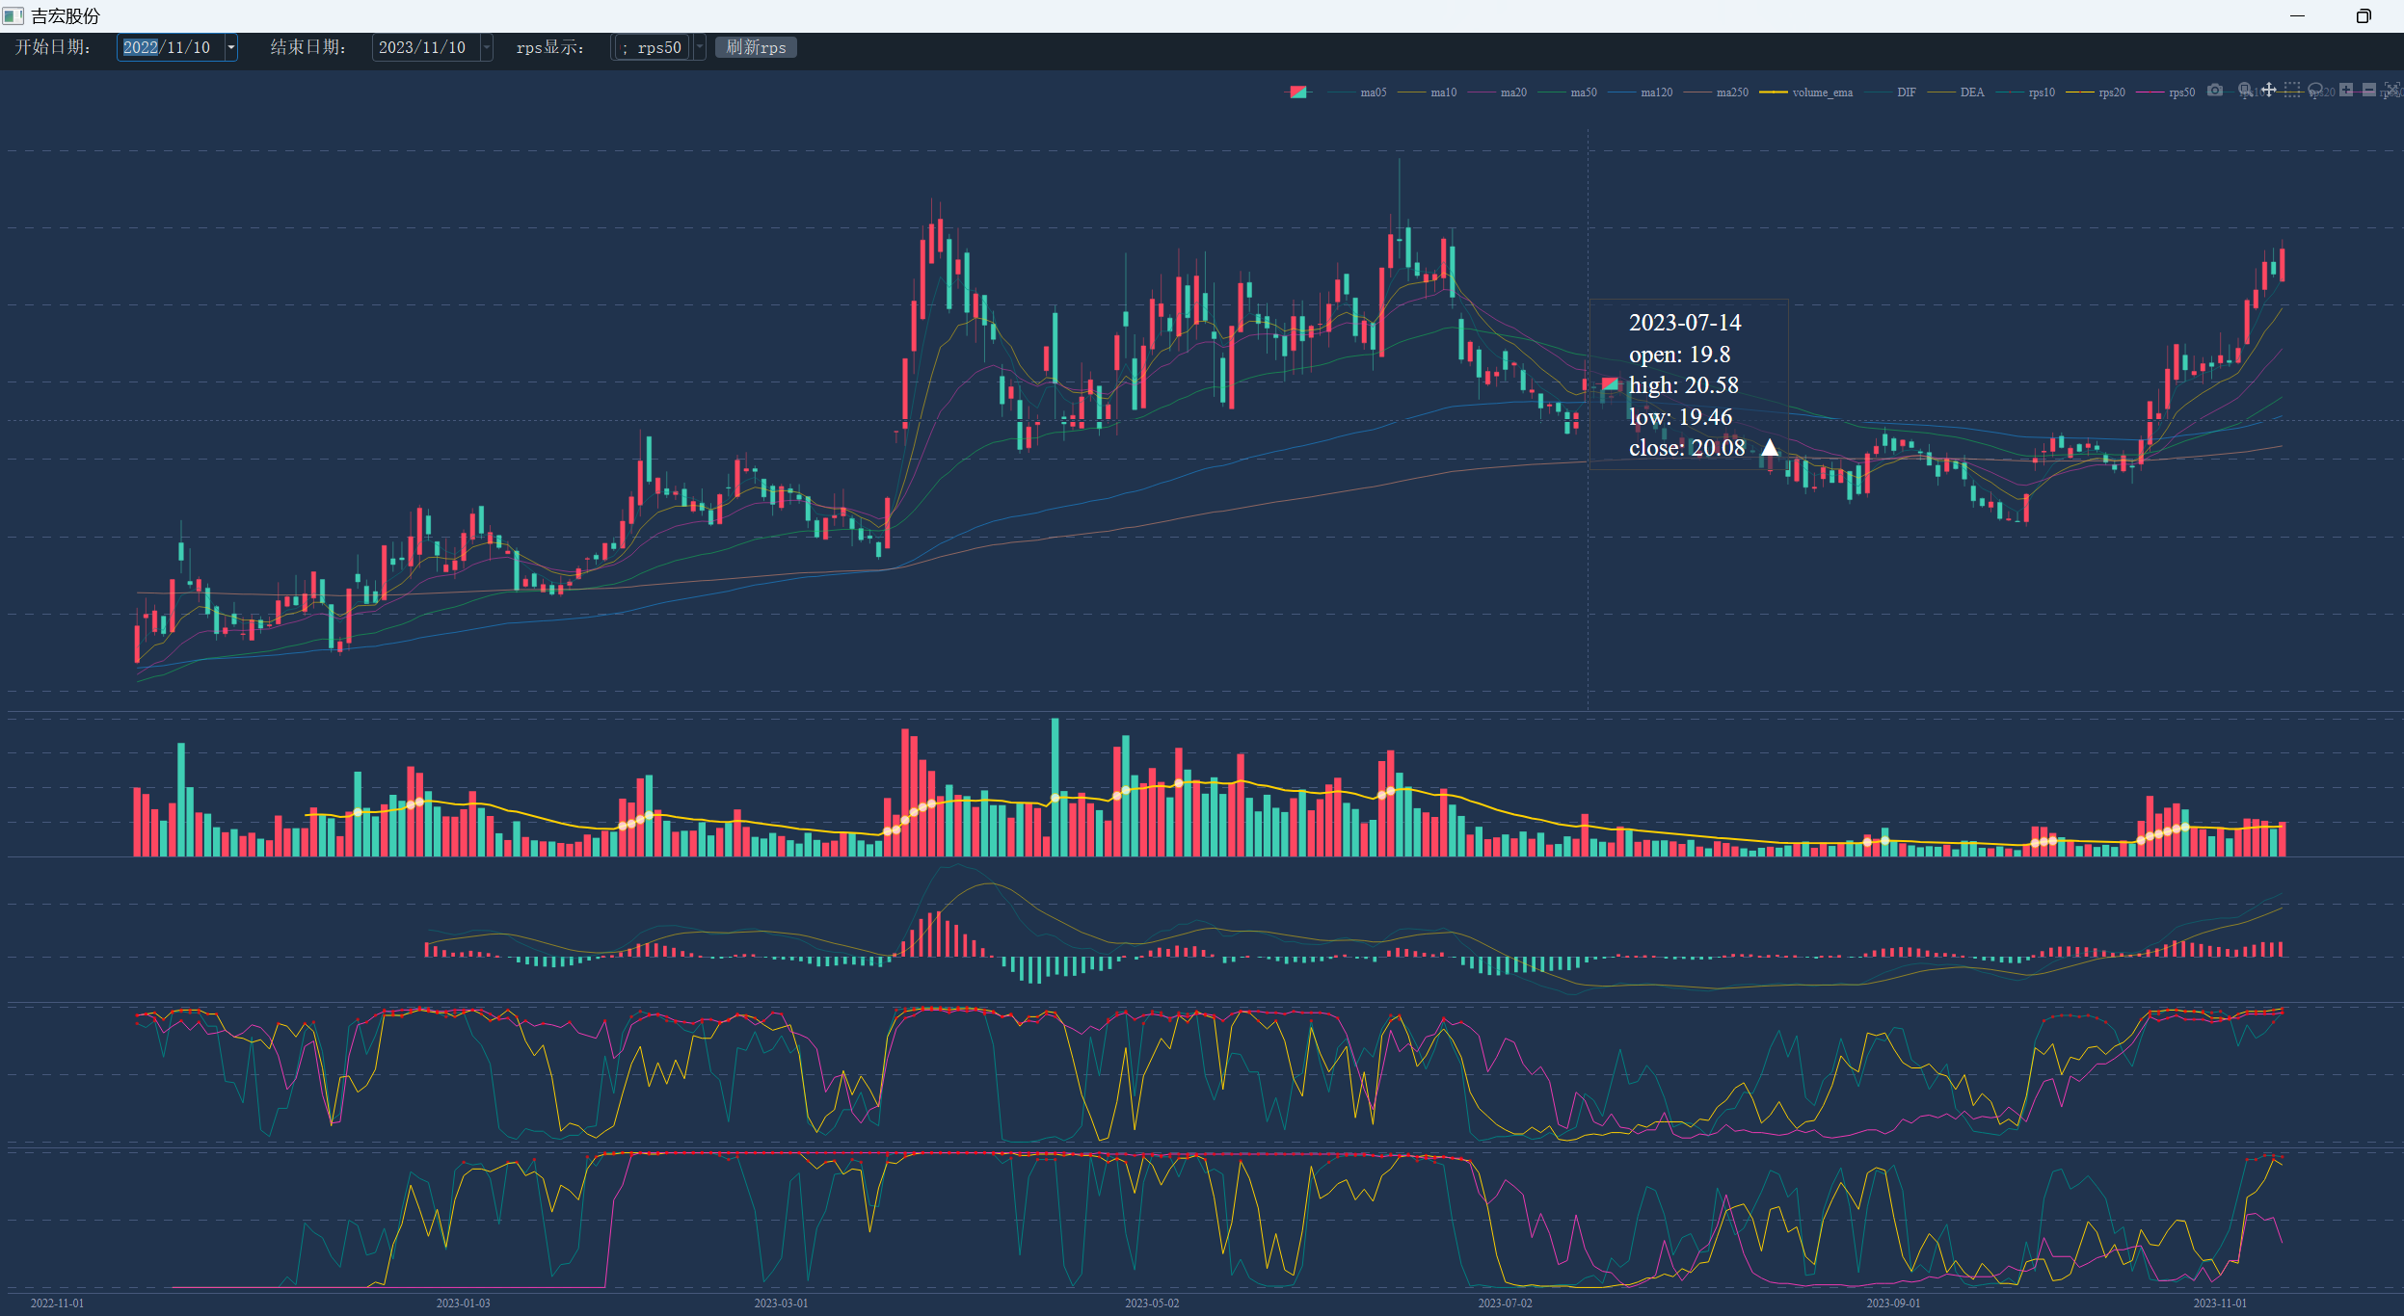
Task: Click the 2022-11-01 x-axis date label
Action: tap(57, 1303)
